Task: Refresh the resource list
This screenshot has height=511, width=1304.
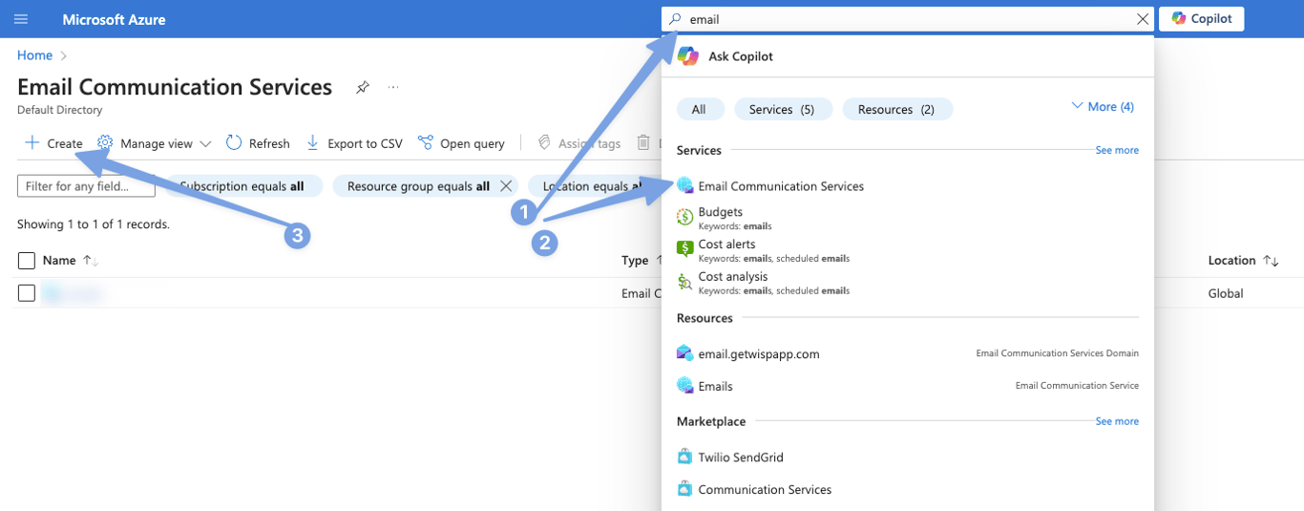Action: tap(258, 143)
